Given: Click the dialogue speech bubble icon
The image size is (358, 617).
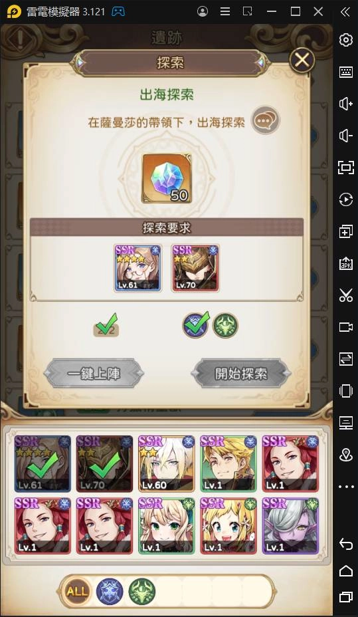Looking at the screenshot, I should pyautogui.click(x=266, y=120).
